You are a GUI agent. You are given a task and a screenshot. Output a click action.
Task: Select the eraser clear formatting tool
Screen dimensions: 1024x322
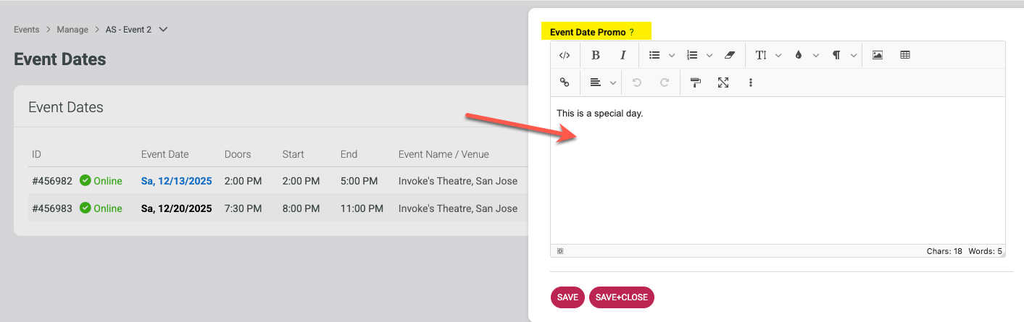(730, 55)
